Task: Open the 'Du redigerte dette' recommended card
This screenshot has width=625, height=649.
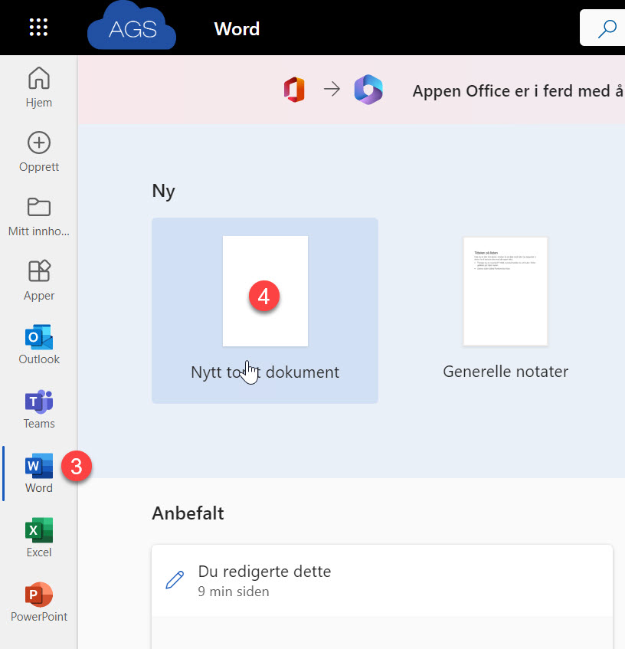Action: (x=382, y=581)
